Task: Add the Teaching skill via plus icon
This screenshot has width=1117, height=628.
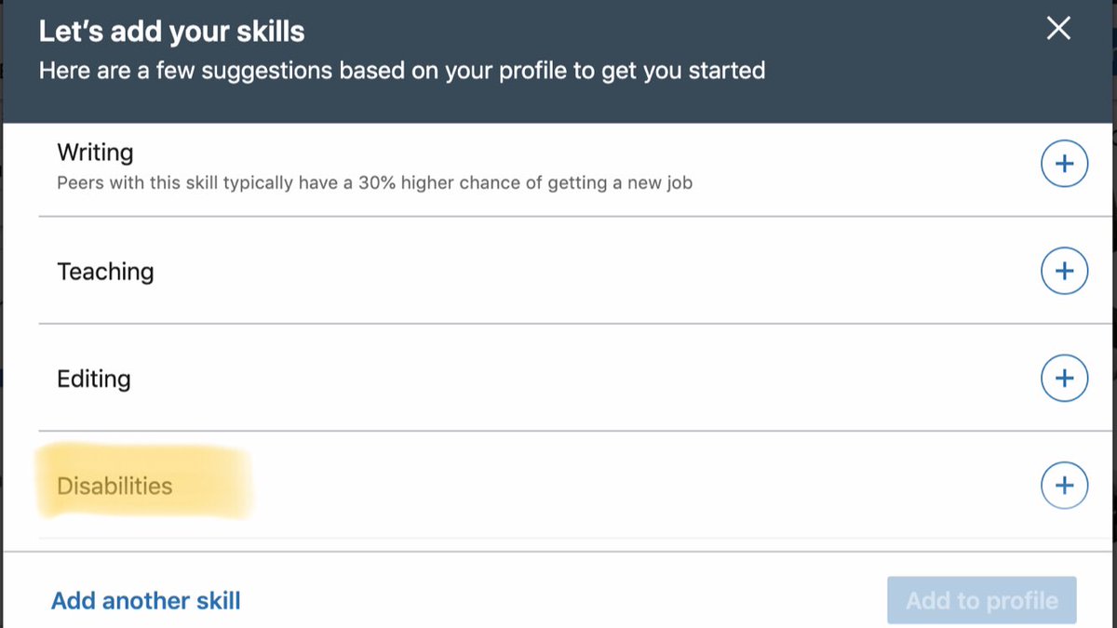Action: (x=1064, y=272)
